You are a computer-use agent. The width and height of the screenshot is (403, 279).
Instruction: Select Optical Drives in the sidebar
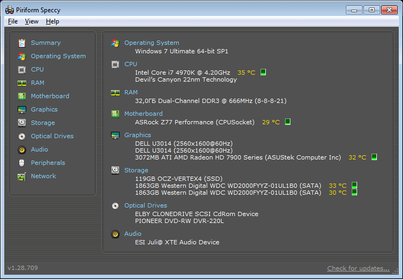pyautogui.click(x=52, y=136)
